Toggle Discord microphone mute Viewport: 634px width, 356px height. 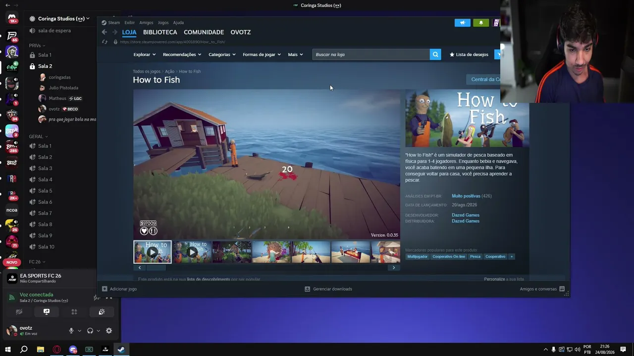[71, 331]
